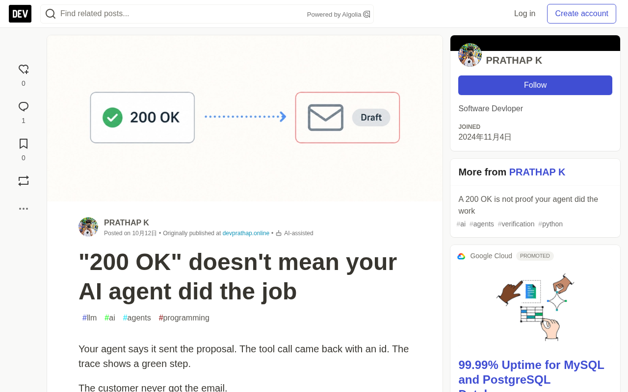Bookmark this post with save icon

(x=24, y=144)
